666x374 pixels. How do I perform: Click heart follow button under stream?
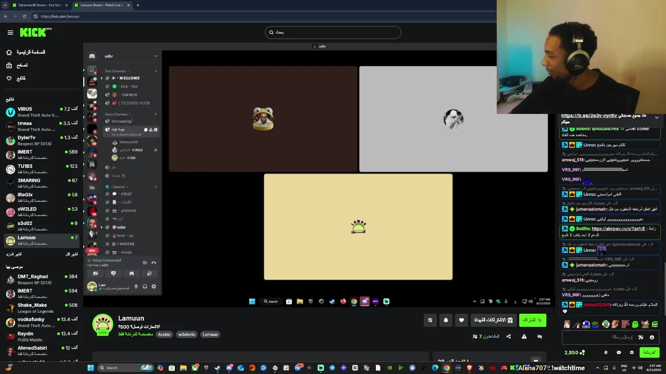pos(461,320)
